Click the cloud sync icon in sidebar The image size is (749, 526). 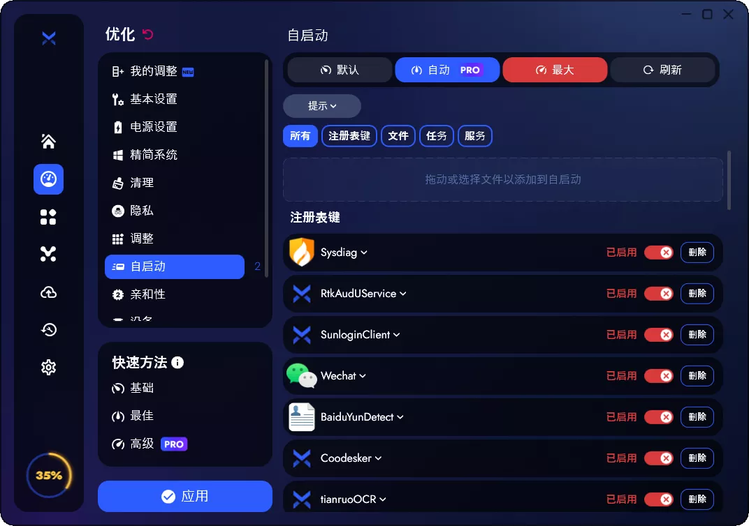48,292
